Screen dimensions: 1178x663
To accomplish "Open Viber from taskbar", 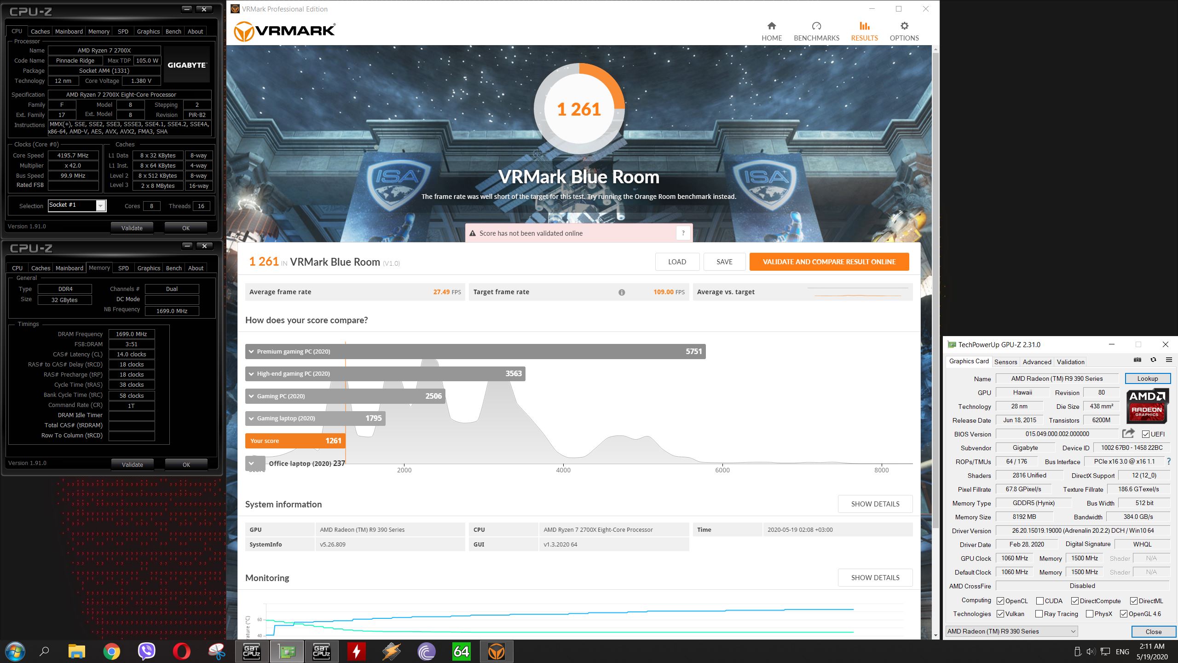I will [146, 651].
